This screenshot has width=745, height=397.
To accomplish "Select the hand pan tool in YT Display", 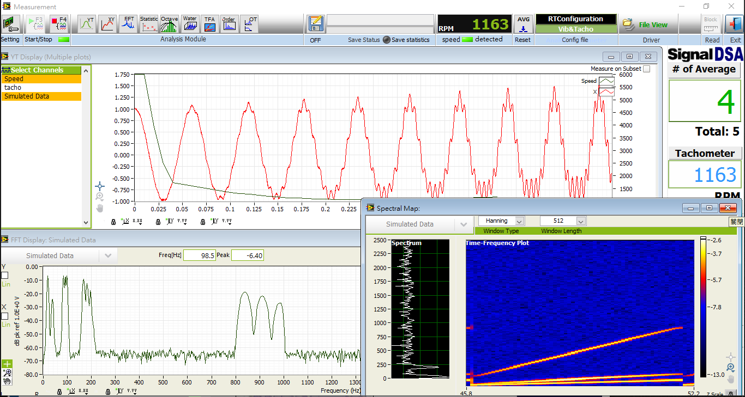I will (100, 207).
